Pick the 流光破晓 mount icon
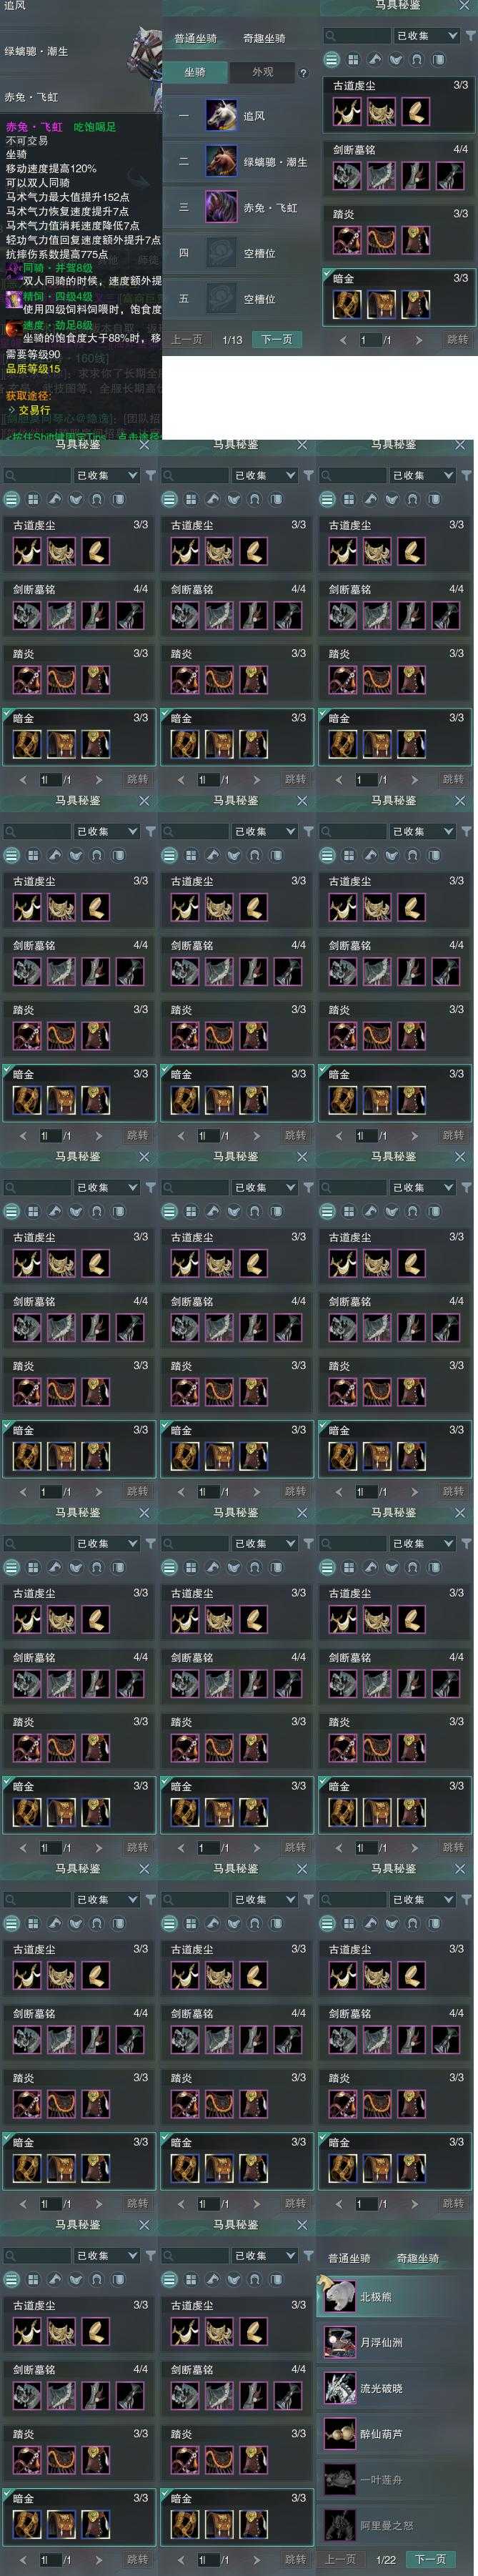This screenshot has width=478, height=2576. [340, 2388]
